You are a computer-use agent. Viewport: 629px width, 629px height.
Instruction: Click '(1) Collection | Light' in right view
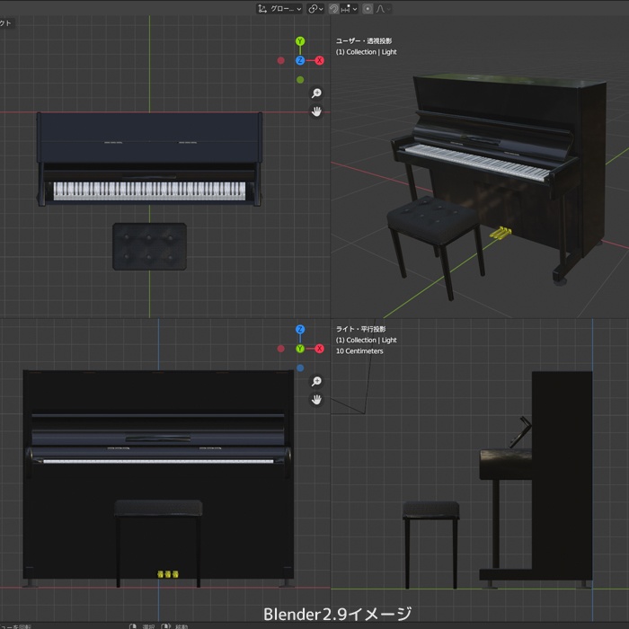pos(367,340)
